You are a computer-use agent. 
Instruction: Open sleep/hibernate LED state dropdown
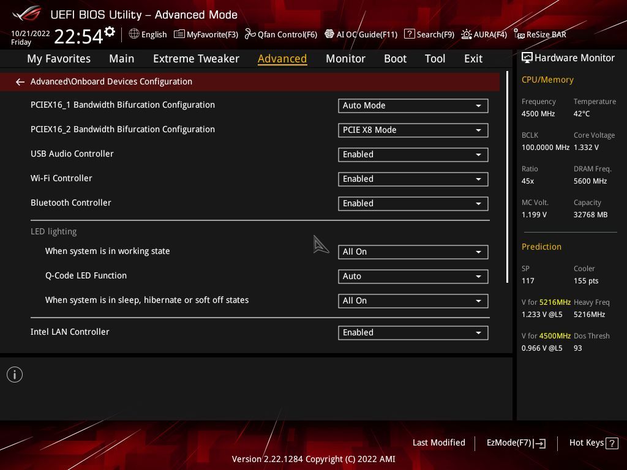413,301
